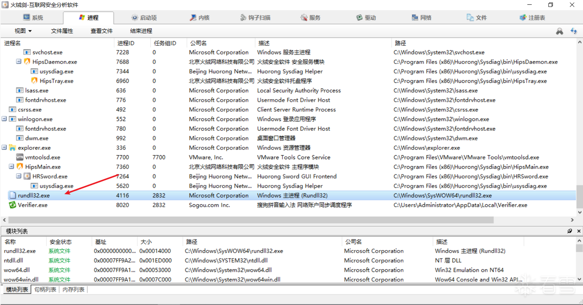This screenshot has width=583, height=305.
Task: Select the HipsTray.exe shield icon
Action: click(34, 81)
